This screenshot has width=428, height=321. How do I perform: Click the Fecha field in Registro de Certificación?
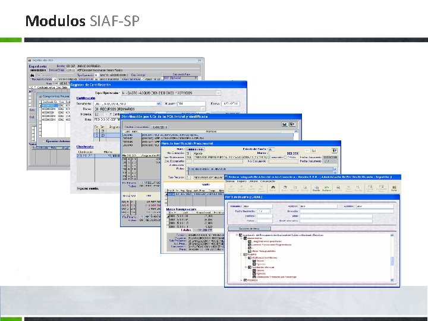click(x=231, y=103)
